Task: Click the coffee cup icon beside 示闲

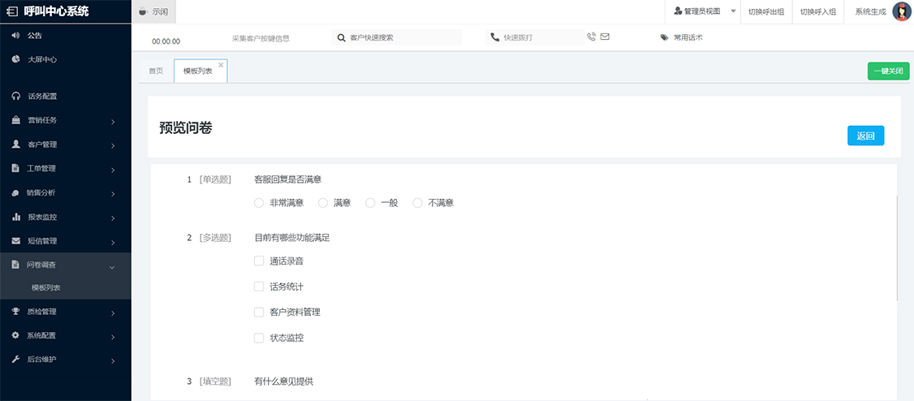Action: (x=143, y=11)
